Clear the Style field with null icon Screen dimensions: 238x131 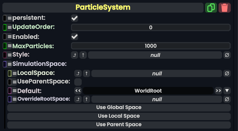[227, 55]
